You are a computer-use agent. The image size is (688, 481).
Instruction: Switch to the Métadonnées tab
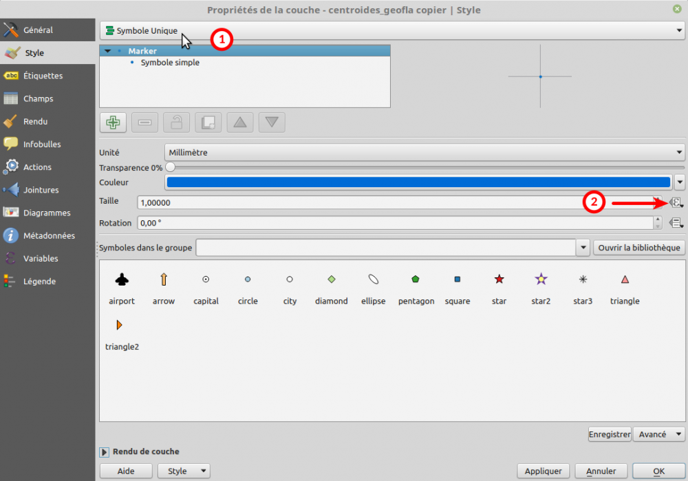[48, 235]
